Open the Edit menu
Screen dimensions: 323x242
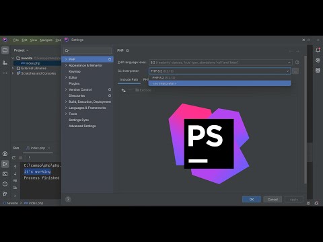tap(24, 40)
